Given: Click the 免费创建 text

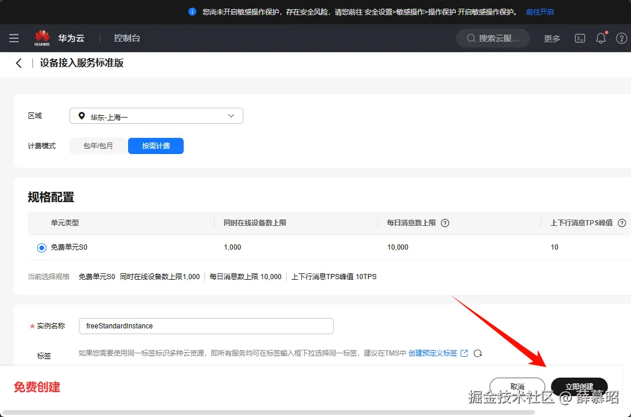Looking at the screenshot, I should pyautogui.click(x=37, y=387).
